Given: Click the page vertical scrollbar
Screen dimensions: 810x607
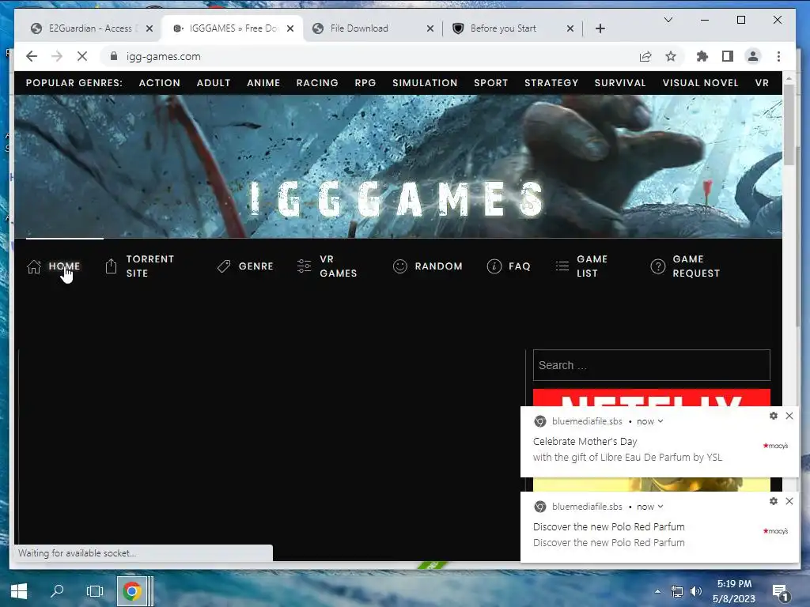Looking at the screenshot, I should [789, 124].
